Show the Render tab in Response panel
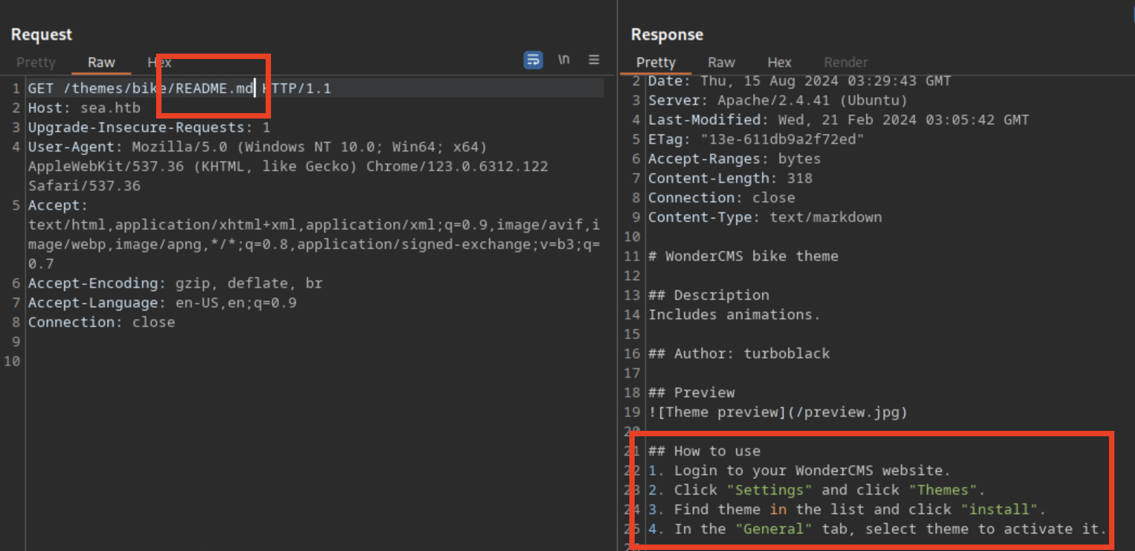This screenshot has width=1135, height=551. 846,63
